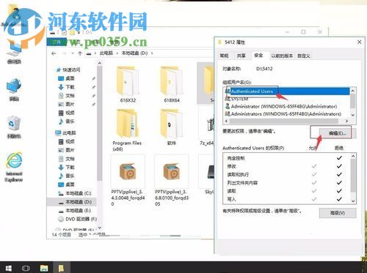Open the 618X64 folder
The height and width of the screenshot is (273, 367).
172,84
